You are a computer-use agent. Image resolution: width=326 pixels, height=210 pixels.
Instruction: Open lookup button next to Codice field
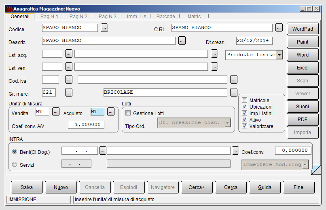coord(104,27)
